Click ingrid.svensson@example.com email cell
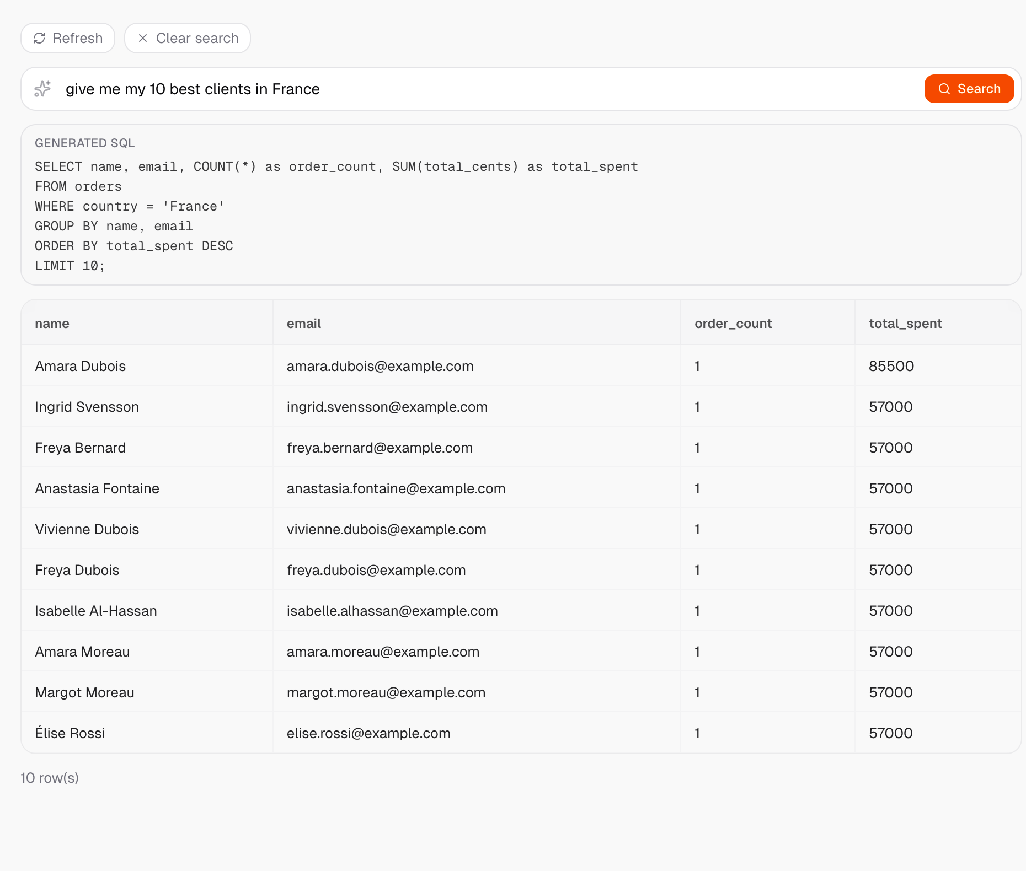This screenshot has width=1026, height=871. (387, 407)
